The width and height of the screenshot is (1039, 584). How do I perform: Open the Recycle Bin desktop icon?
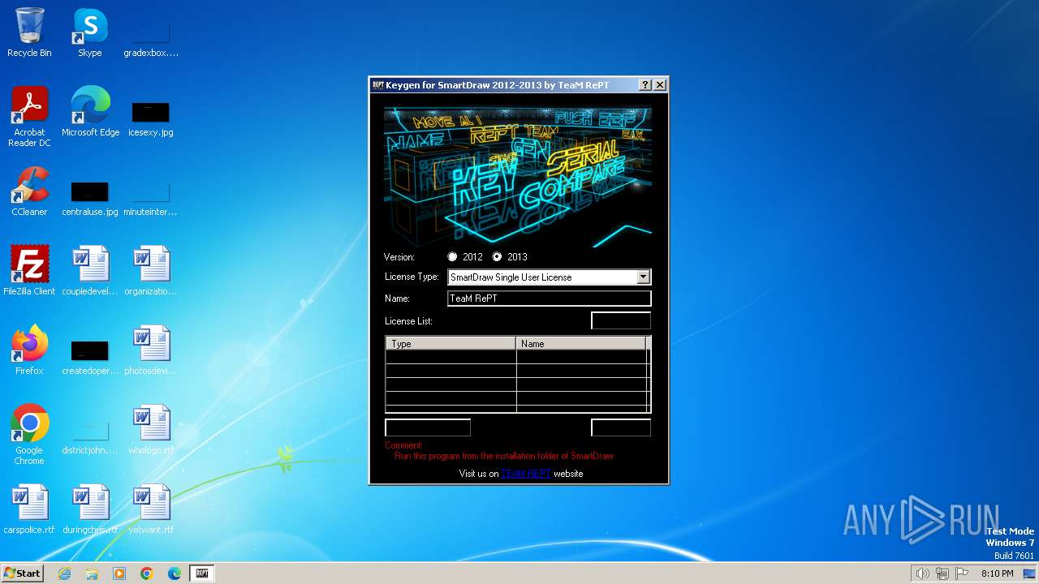click(x=29, y=32)
